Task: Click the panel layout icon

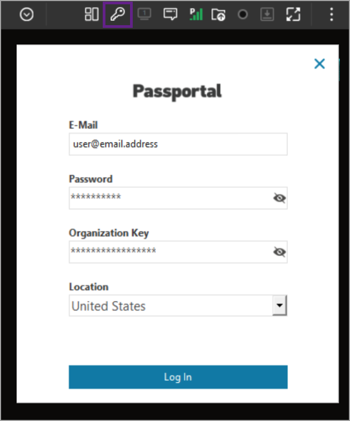Action: (92, 14)
